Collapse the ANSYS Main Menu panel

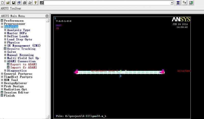click(x=47, y=16)
